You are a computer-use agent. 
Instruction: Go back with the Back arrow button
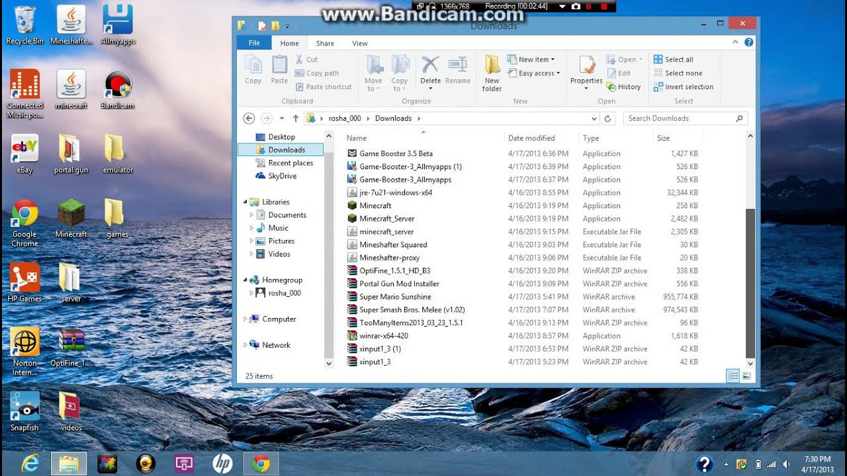(x=249, y=118)
